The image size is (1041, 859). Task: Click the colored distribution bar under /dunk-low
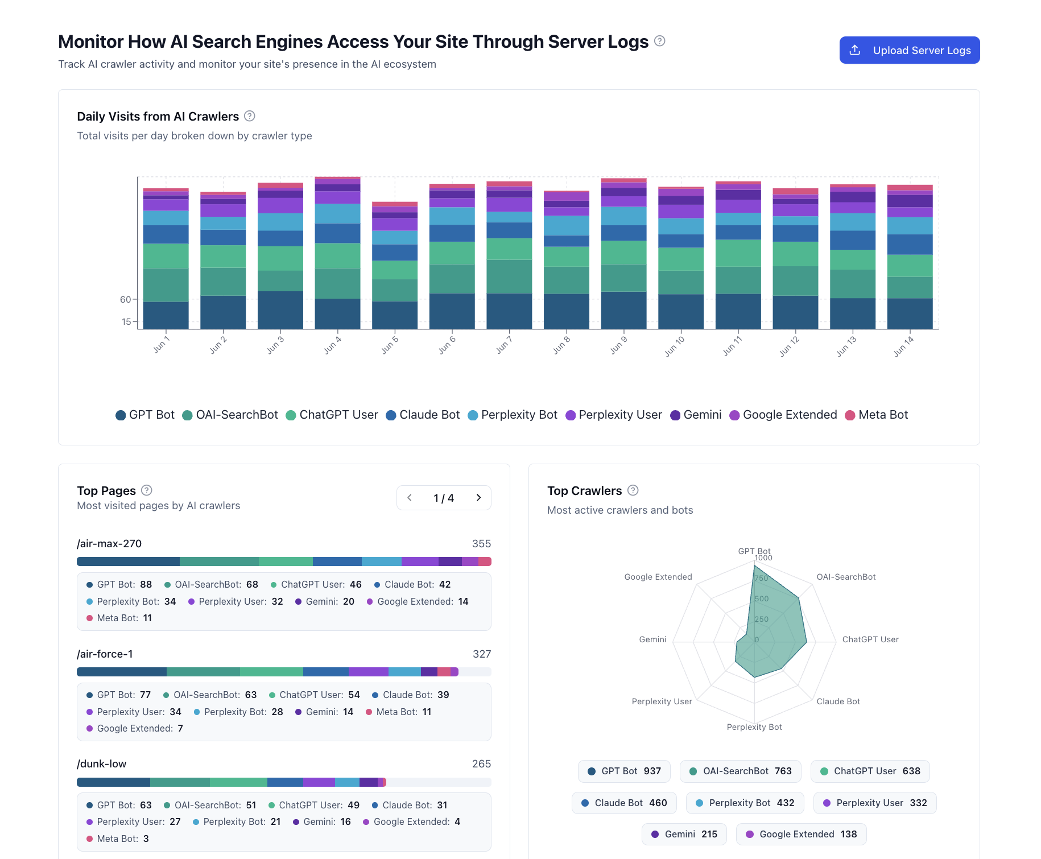[x=228, y=782]
